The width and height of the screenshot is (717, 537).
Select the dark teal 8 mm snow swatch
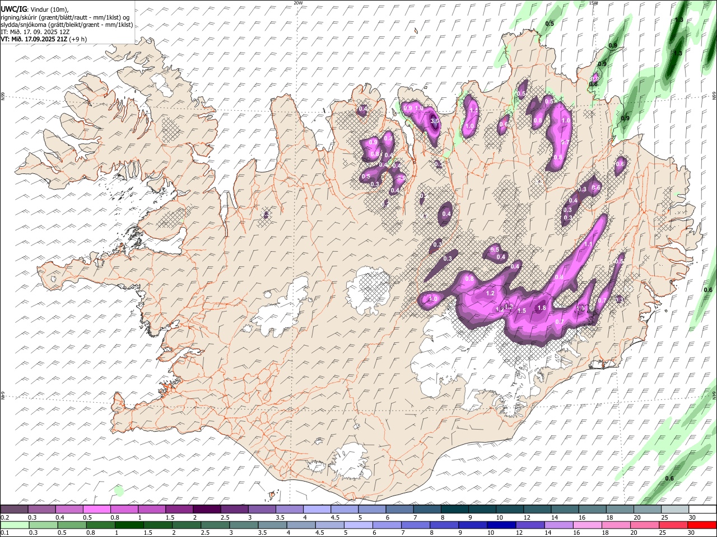(x=455, y=509)
